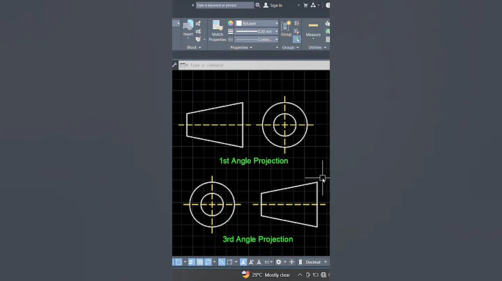The image size is (502, 281).
Task: Expand the Block panel
Action: pyautogui.click(x=194, y=47)
